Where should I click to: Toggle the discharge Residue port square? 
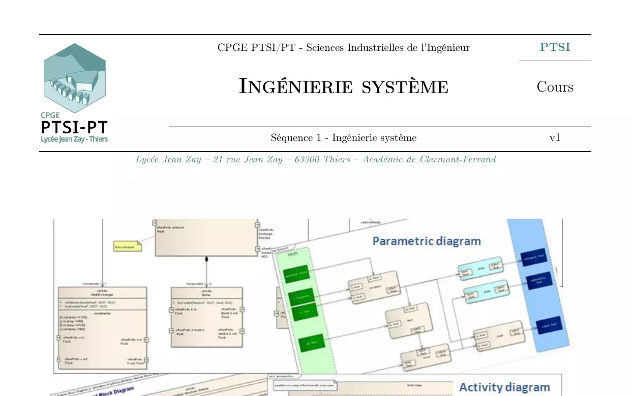(x=257, y=223)
